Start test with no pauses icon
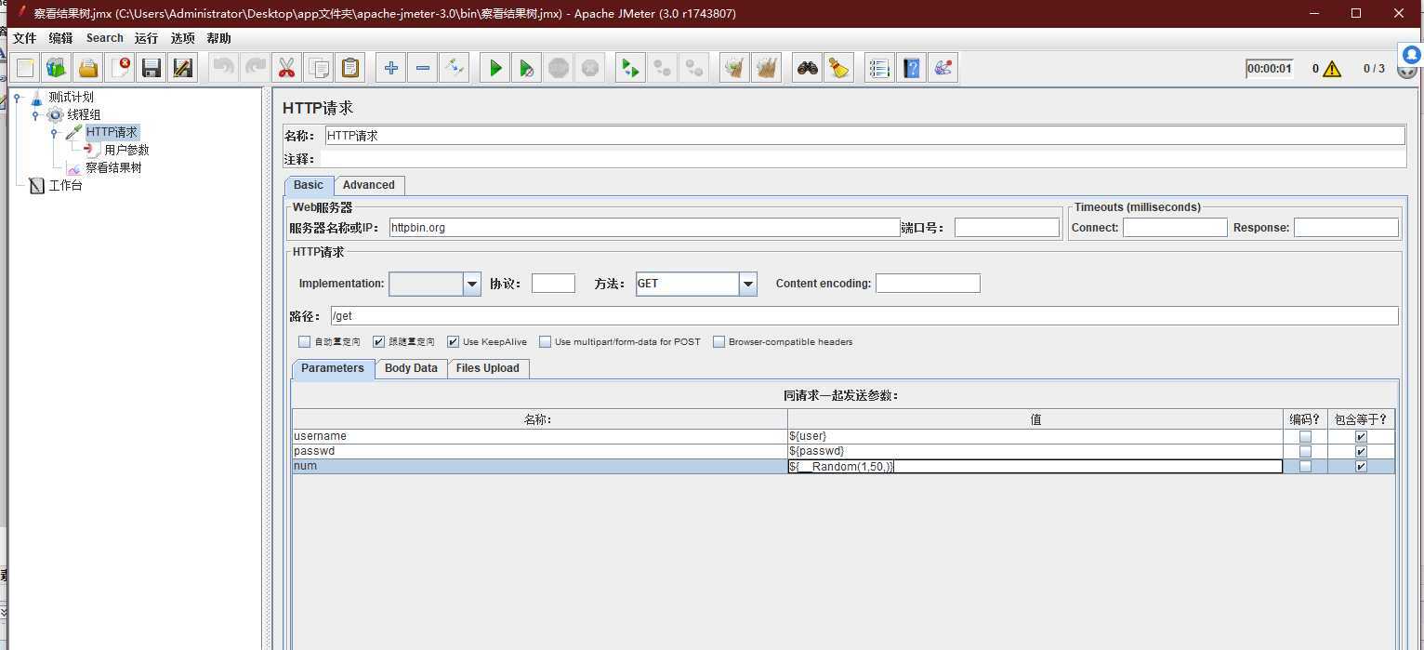 click(527, 68)
